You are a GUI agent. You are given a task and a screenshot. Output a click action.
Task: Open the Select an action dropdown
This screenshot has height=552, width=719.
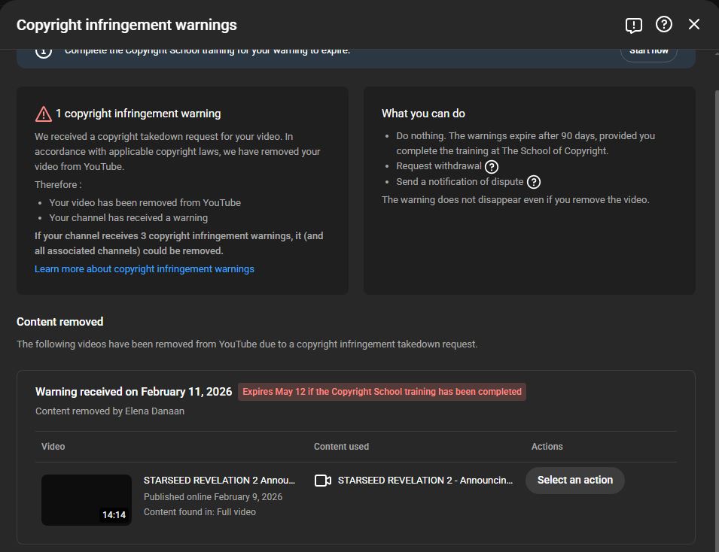pos(574,480)
